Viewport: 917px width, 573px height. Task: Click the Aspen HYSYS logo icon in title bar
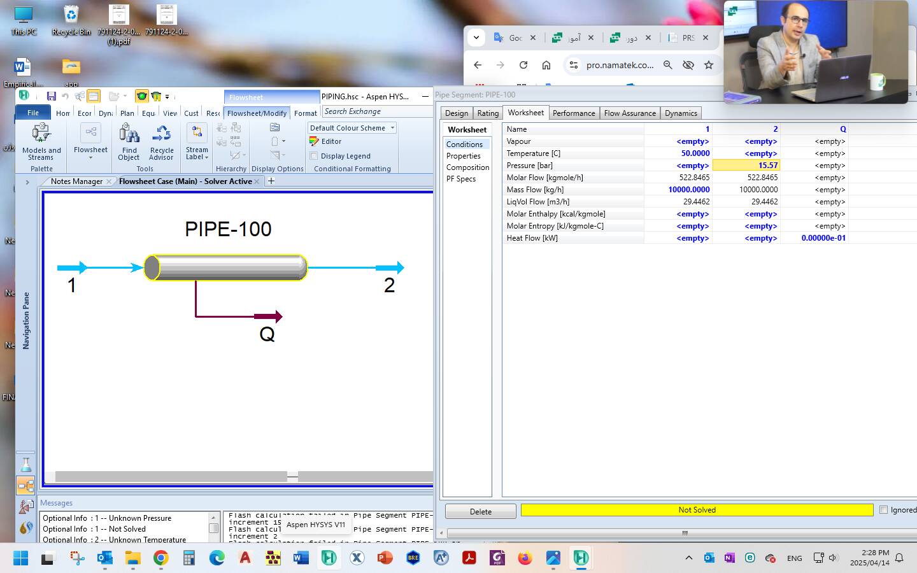pyautogui.click(x=24, y=95)
